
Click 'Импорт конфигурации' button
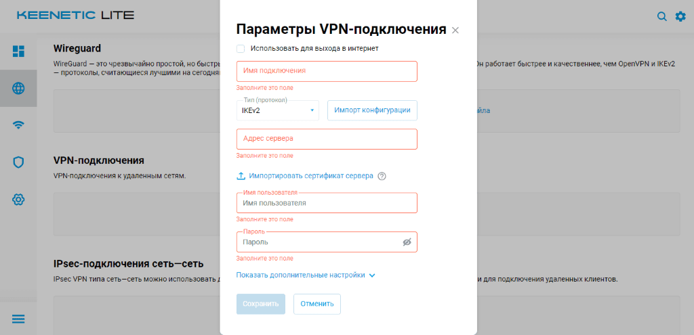[x=372, y=110]
